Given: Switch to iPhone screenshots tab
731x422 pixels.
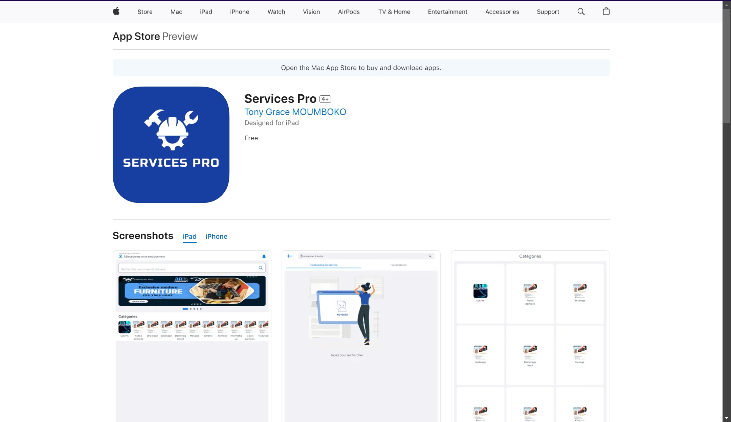Looking at the screenshot, I should [216, 236].
